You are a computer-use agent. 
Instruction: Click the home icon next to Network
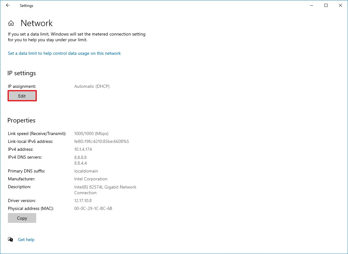[x=11, y=23]
